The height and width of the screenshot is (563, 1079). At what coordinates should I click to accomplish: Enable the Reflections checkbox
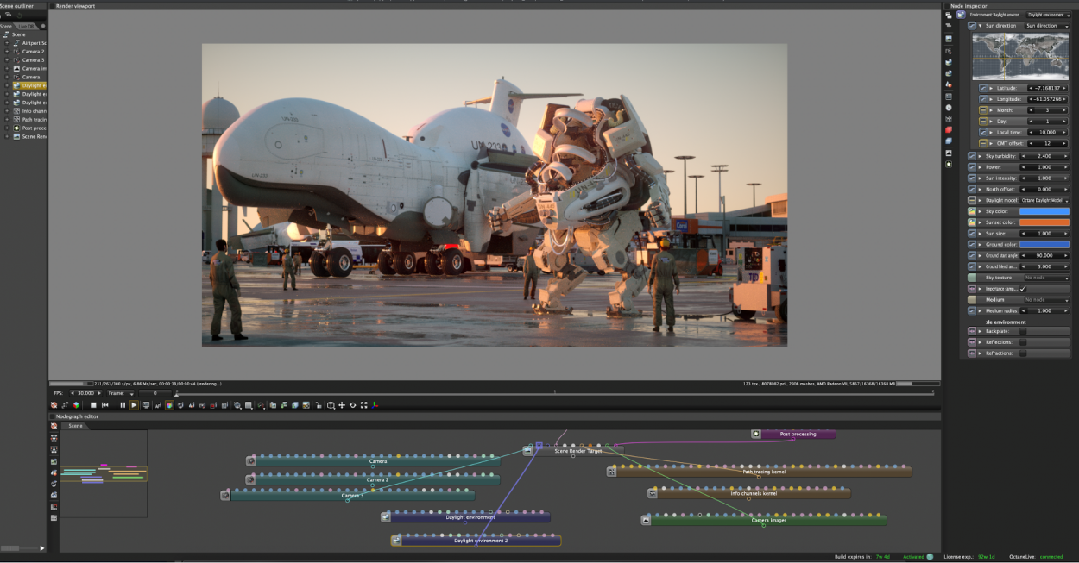coord(1024,342)
